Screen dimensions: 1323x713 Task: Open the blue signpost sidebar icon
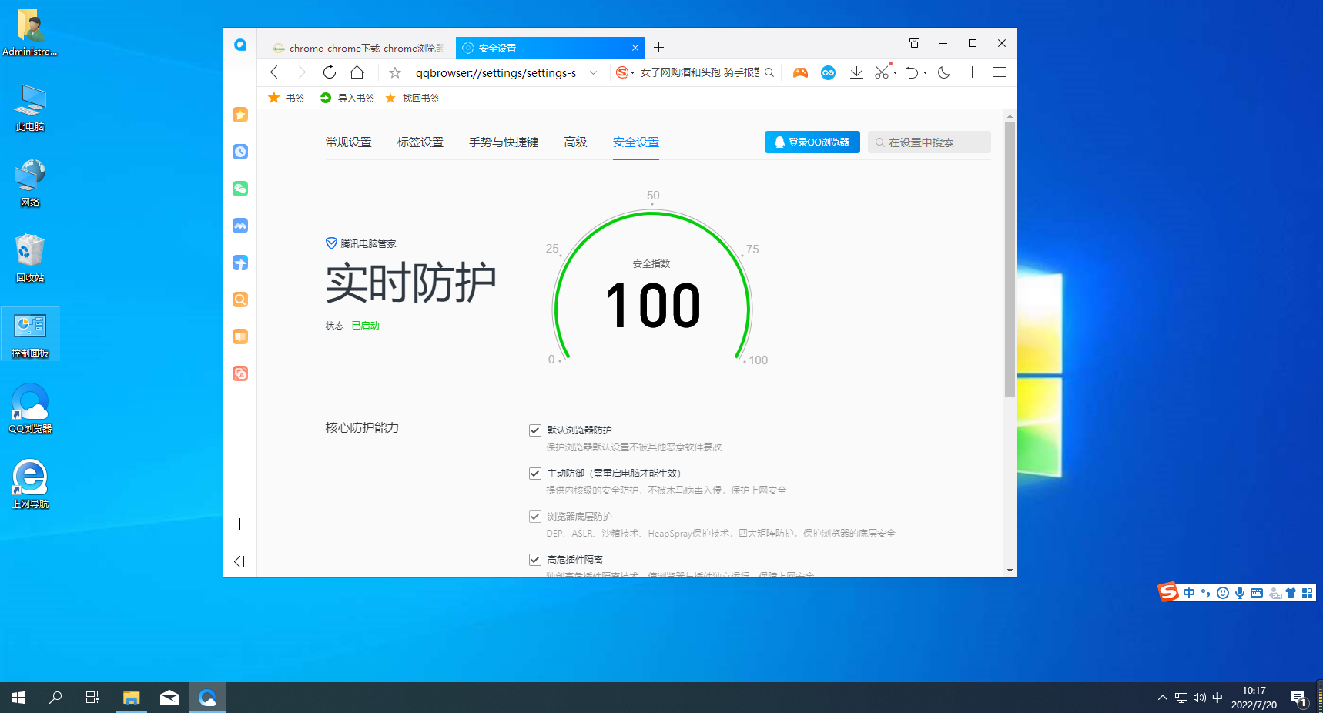[240, 263]
